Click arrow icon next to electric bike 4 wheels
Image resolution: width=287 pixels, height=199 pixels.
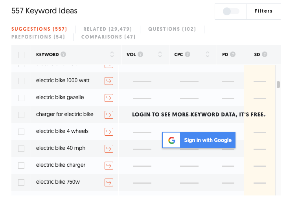(x=109, y=131)
